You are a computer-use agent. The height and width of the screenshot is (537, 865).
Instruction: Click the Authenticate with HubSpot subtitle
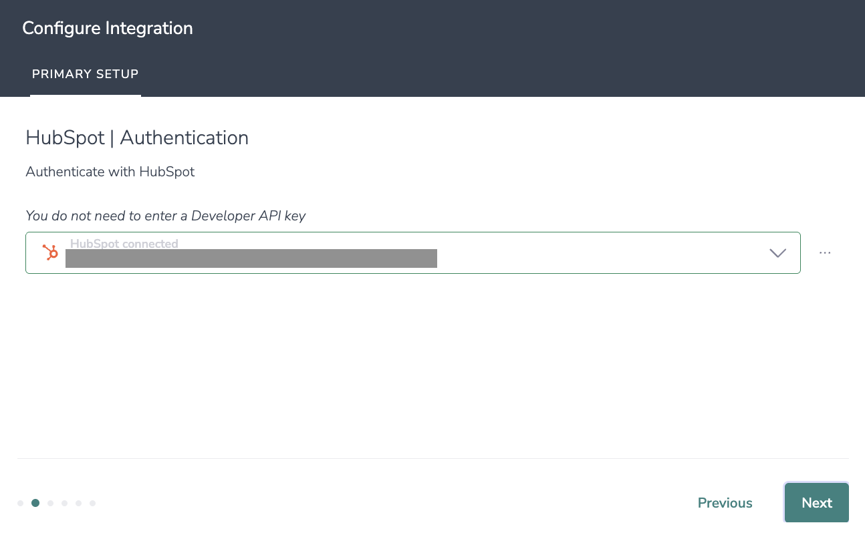tap(110, 172)
